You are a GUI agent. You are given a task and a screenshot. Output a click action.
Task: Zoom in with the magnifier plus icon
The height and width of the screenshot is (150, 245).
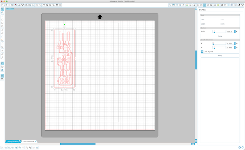(47, 5)
